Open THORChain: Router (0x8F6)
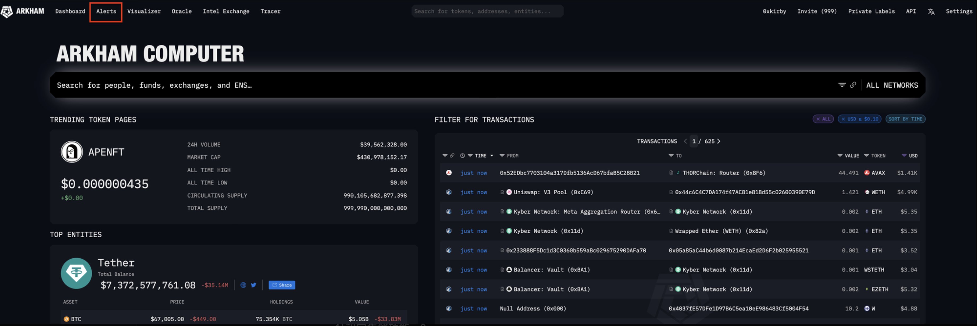Viewport: 977px width, 326px height. pyautogui.click(x=724, y=173)
